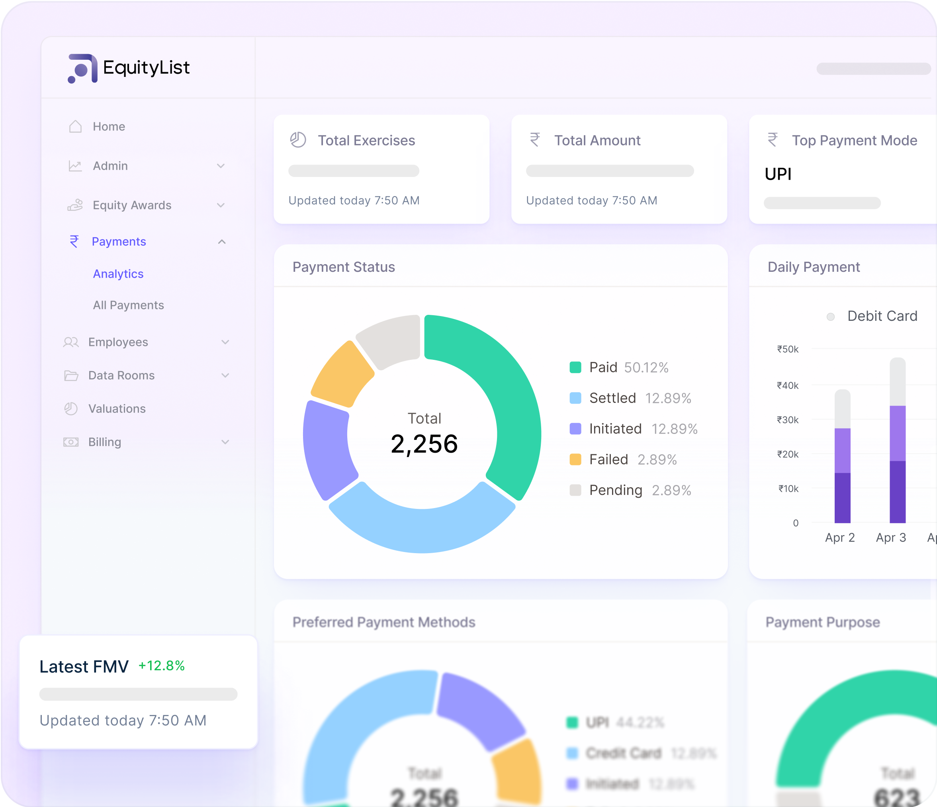Click the Valuations pie icon
937x807 pixels.
[71, 409]
